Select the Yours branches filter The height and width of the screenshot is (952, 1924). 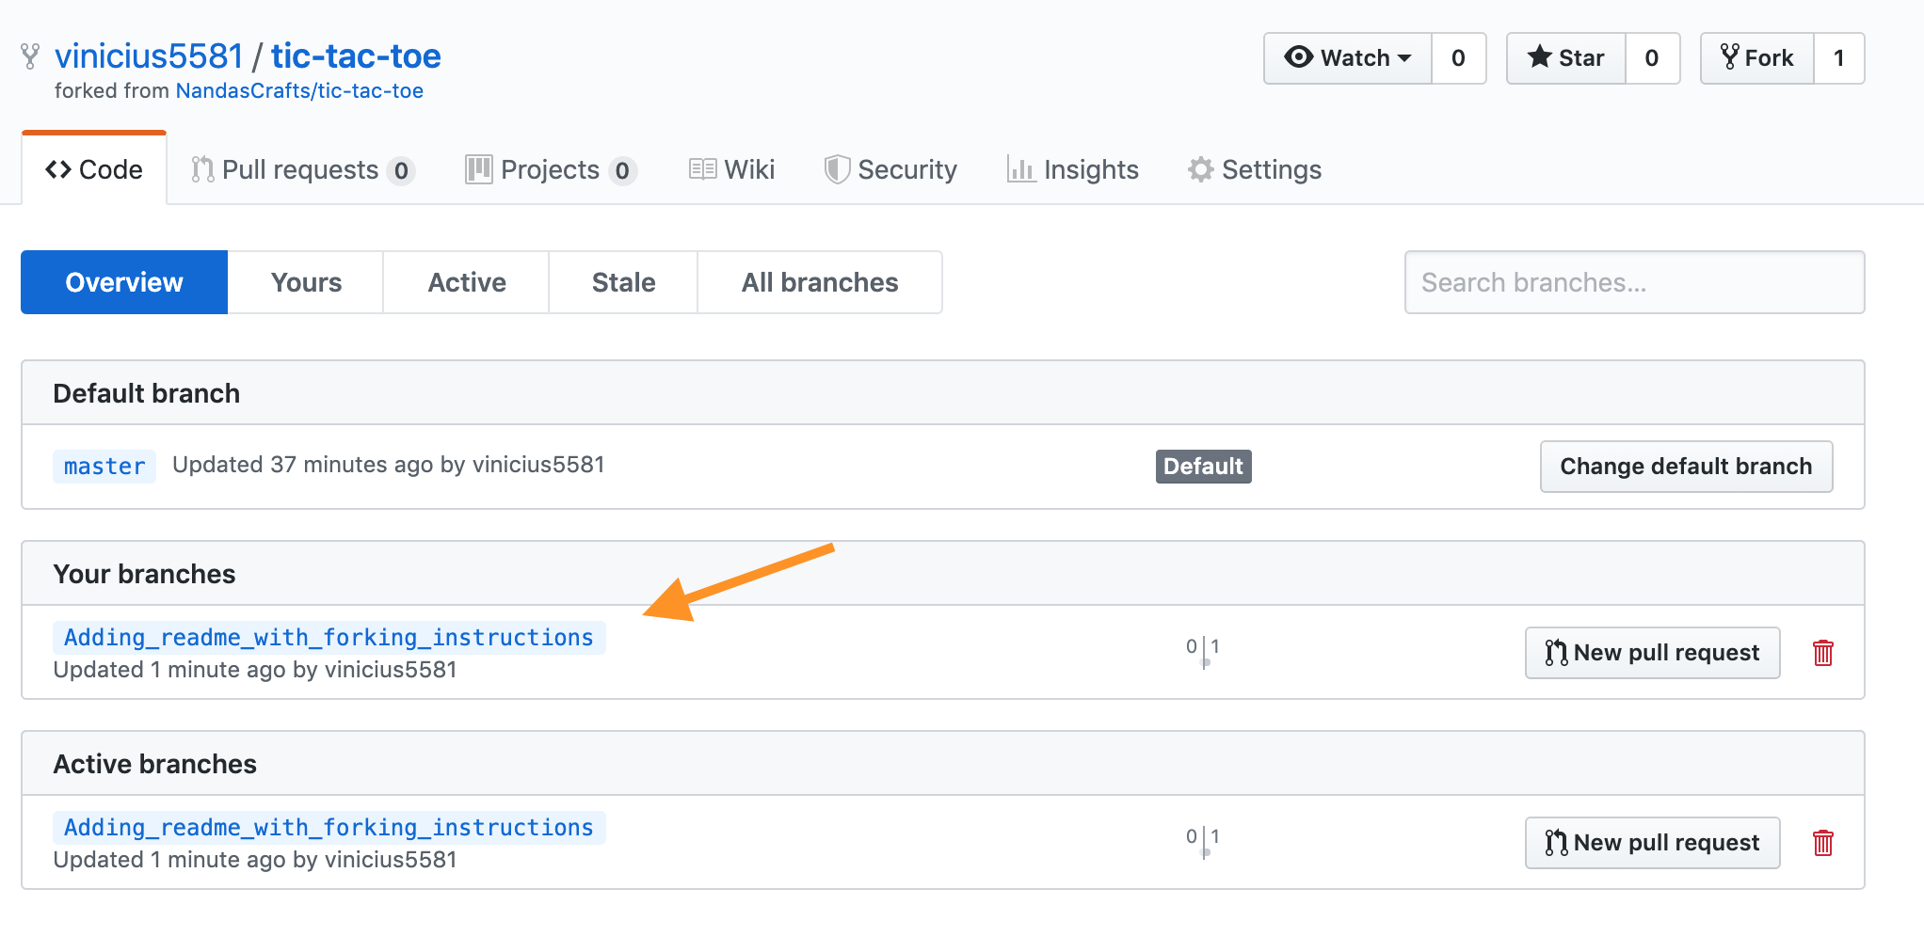[306, 282]
